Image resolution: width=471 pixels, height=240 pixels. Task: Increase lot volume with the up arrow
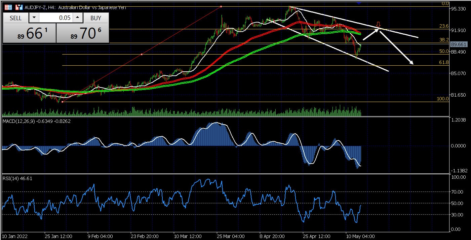pos(77,18)
